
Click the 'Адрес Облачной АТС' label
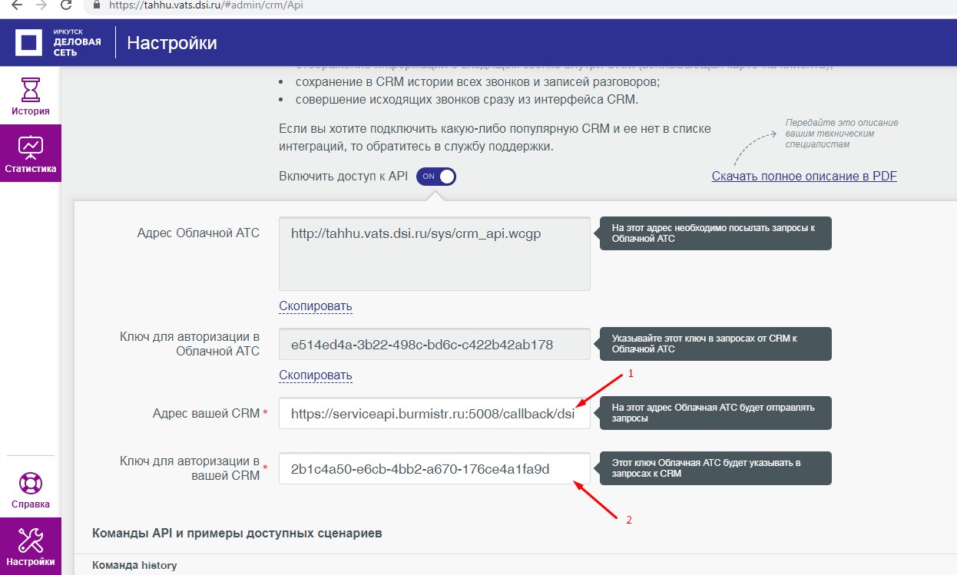point(198,233)
